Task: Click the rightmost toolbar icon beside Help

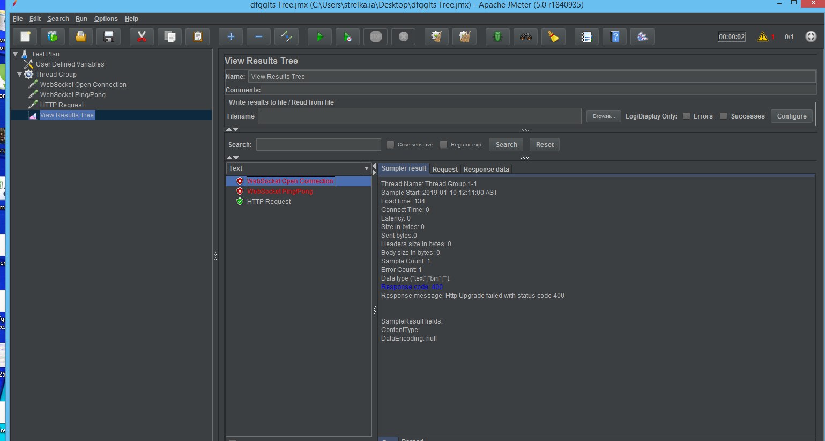Action: pyautogui.click(x=642, y=36)
